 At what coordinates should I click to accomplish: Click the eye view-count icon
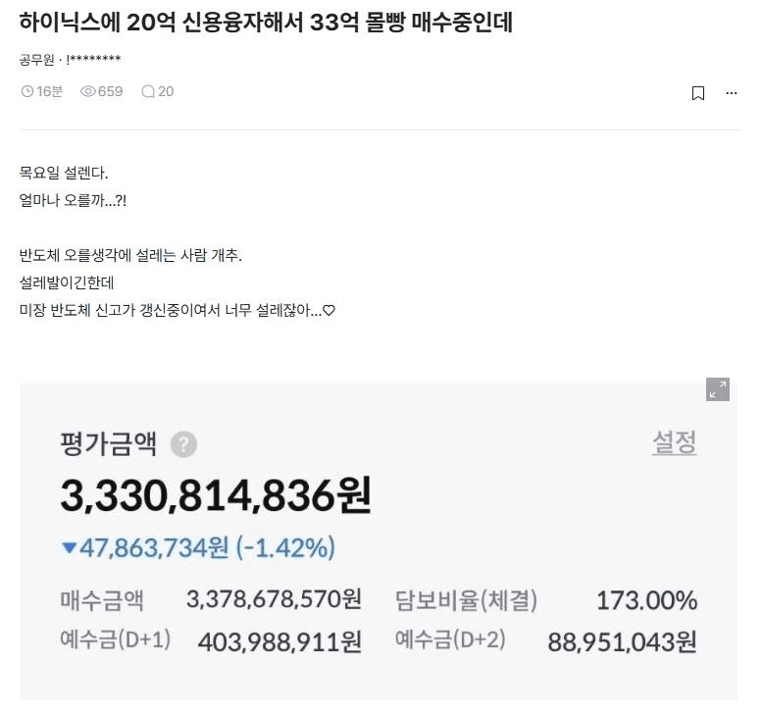tap(88, 91)
